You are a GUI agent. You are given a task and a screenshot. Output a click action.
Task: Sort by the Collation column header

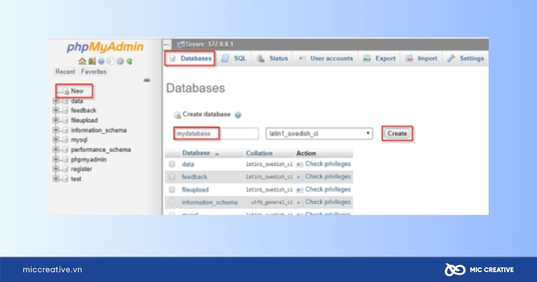point(259,153)
